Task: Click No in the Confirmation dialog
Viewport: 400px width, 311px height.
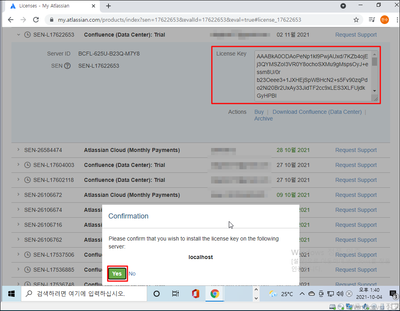Action: click(132, 274)
